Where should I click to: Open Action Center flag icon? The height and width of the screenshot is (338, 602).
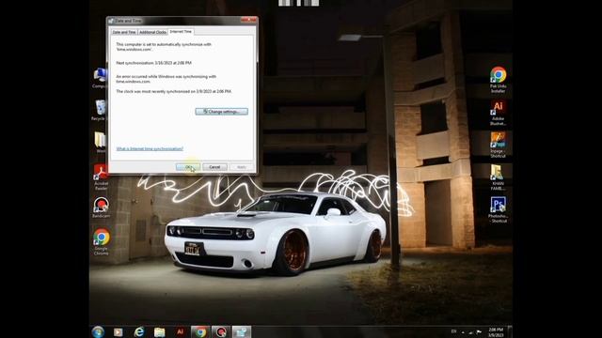point(479,331)
